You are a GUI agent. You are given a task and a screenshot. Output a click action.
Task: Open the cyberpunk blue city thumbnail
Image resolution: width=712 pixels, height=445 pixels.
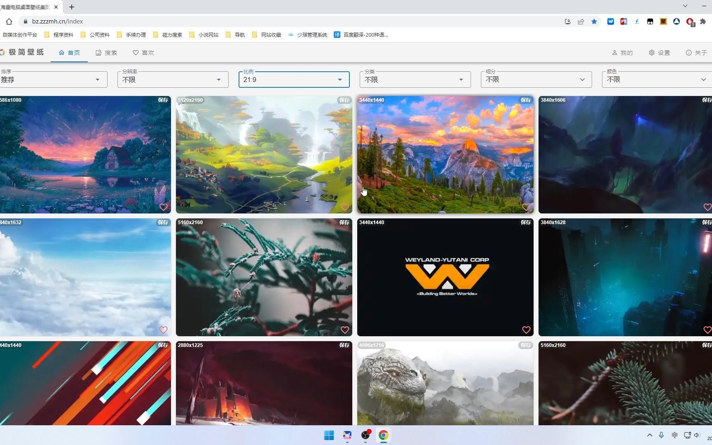(625, 277)
